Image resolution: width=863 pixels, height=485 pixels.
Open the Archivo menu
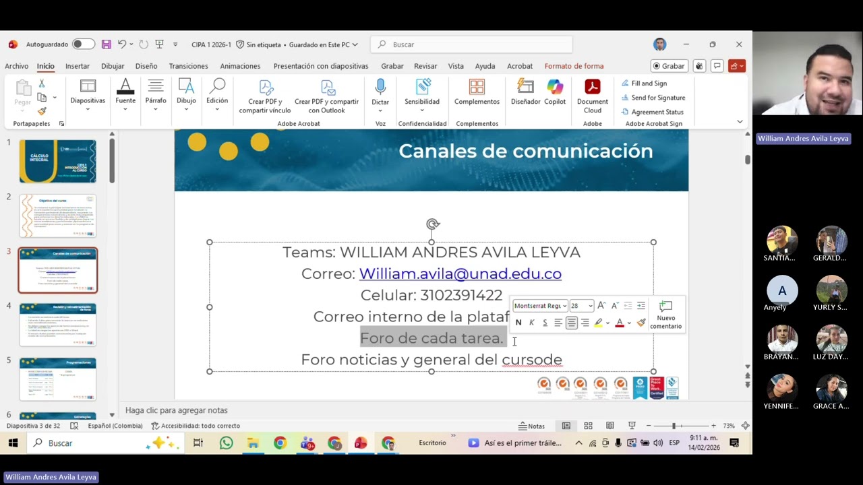(16, 66)
